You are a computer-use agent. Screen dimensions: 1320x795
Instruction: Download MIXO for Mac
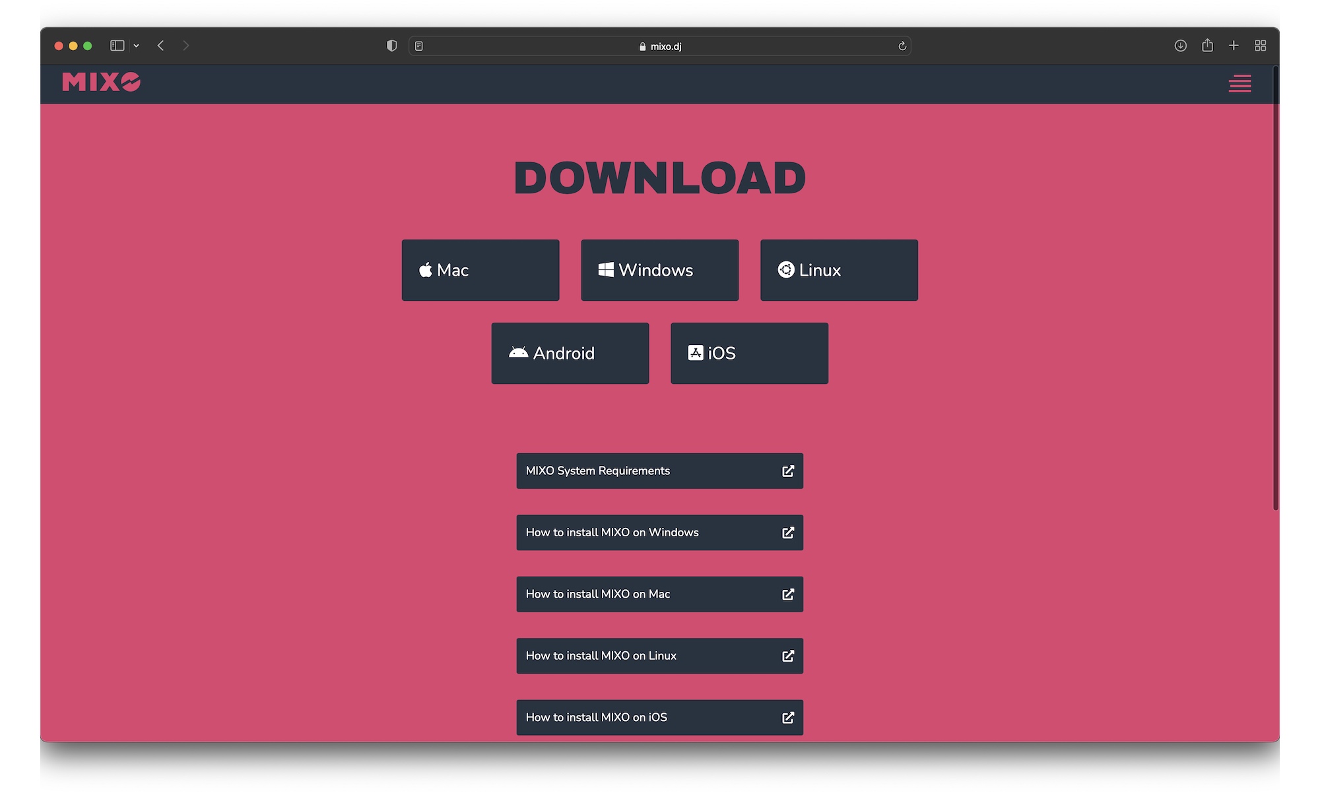pyautogui.click(x=480, y=270)
